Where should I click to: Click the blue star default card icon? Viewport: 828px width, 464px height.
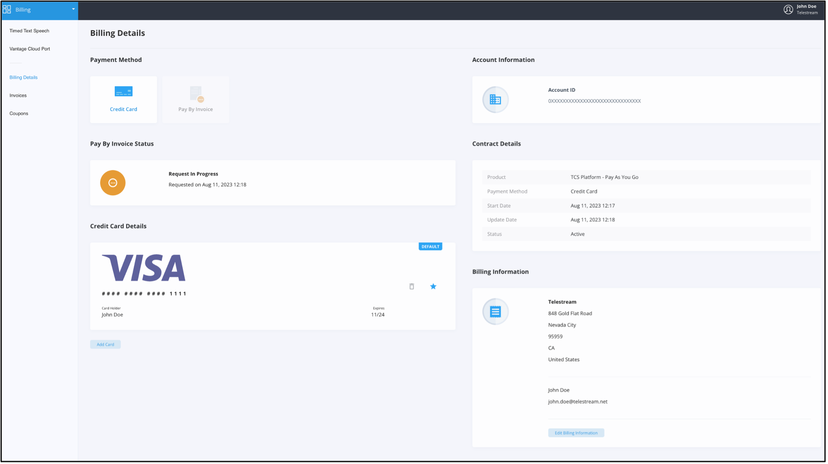click(433, 286)
